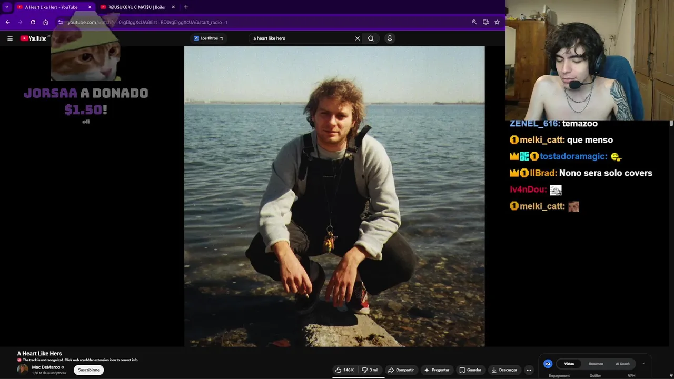Click the blue IQ extension icon
This screenshot has height=379, width=674.
[548, 364]
